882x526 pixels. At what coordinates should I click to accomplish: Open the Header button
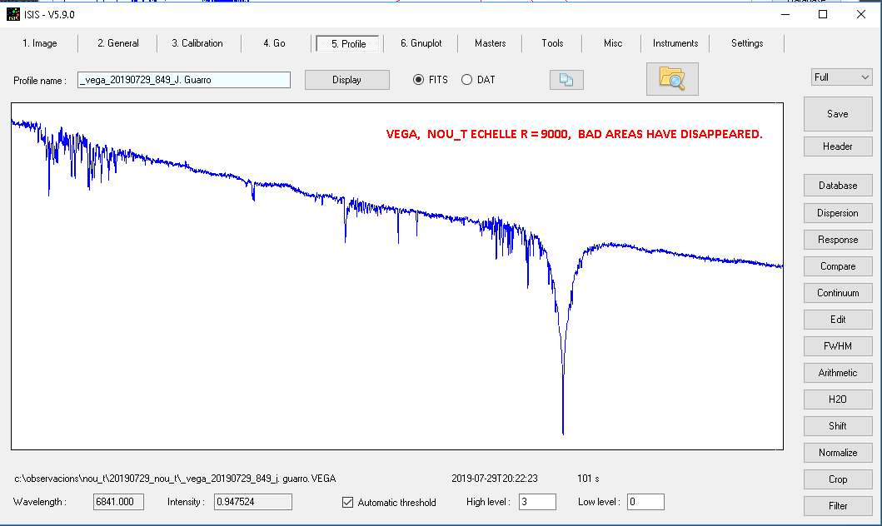(x=837, y=146)
